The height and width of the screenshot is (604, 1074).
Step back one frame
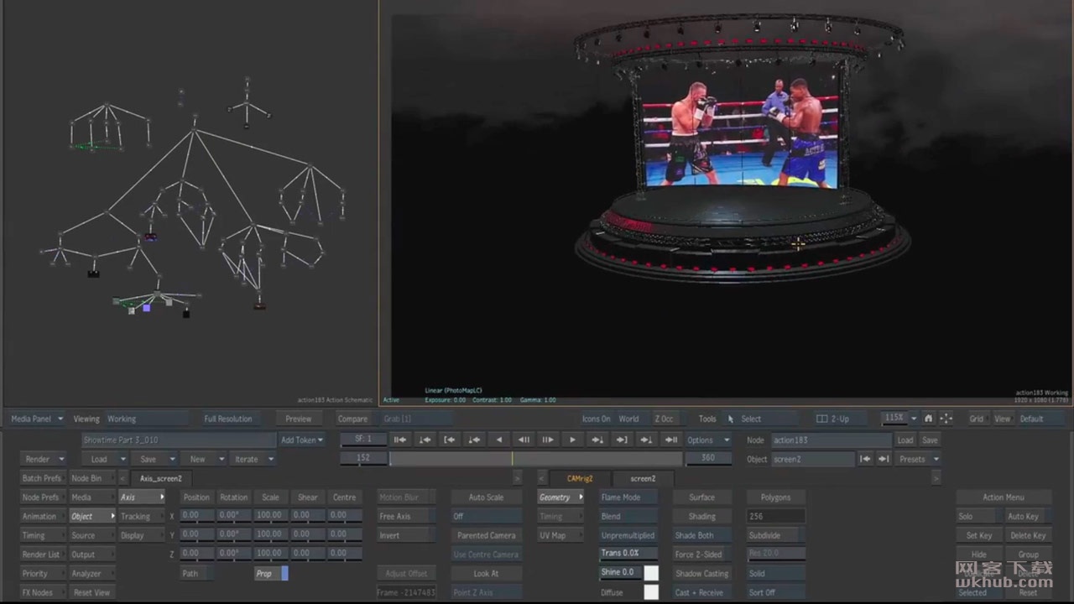coord(524,440)
